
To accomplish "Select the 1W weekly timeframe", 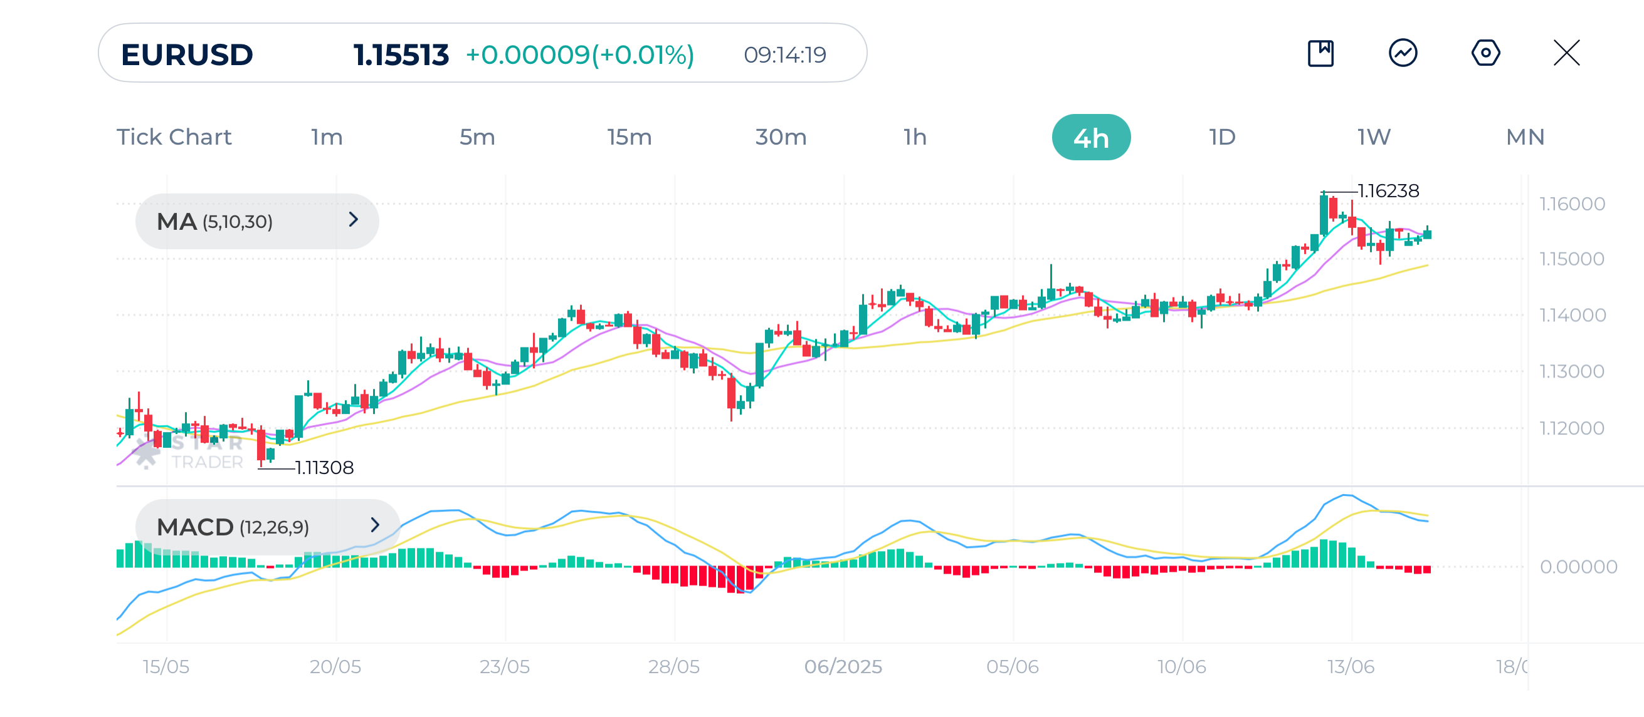I will point(1373,137).
